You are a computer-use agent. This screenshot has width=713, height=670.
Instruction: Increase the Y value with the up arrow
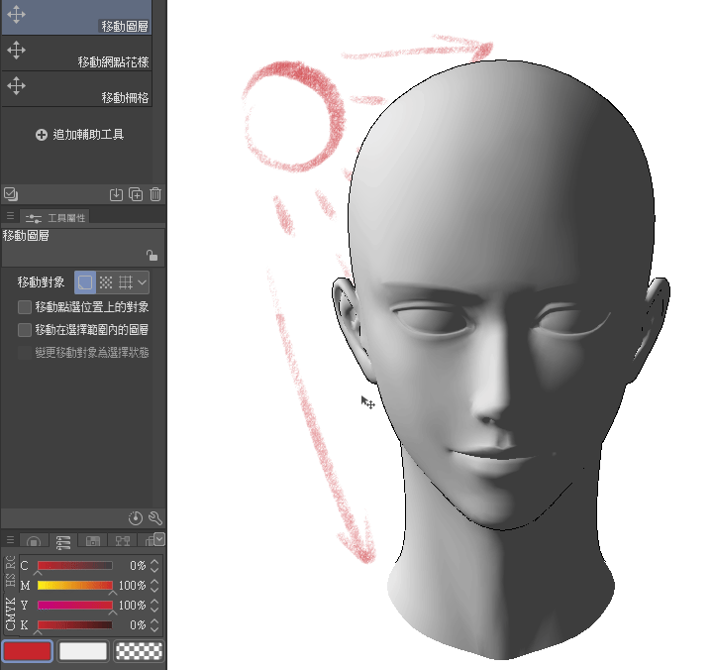coord(154,602)
